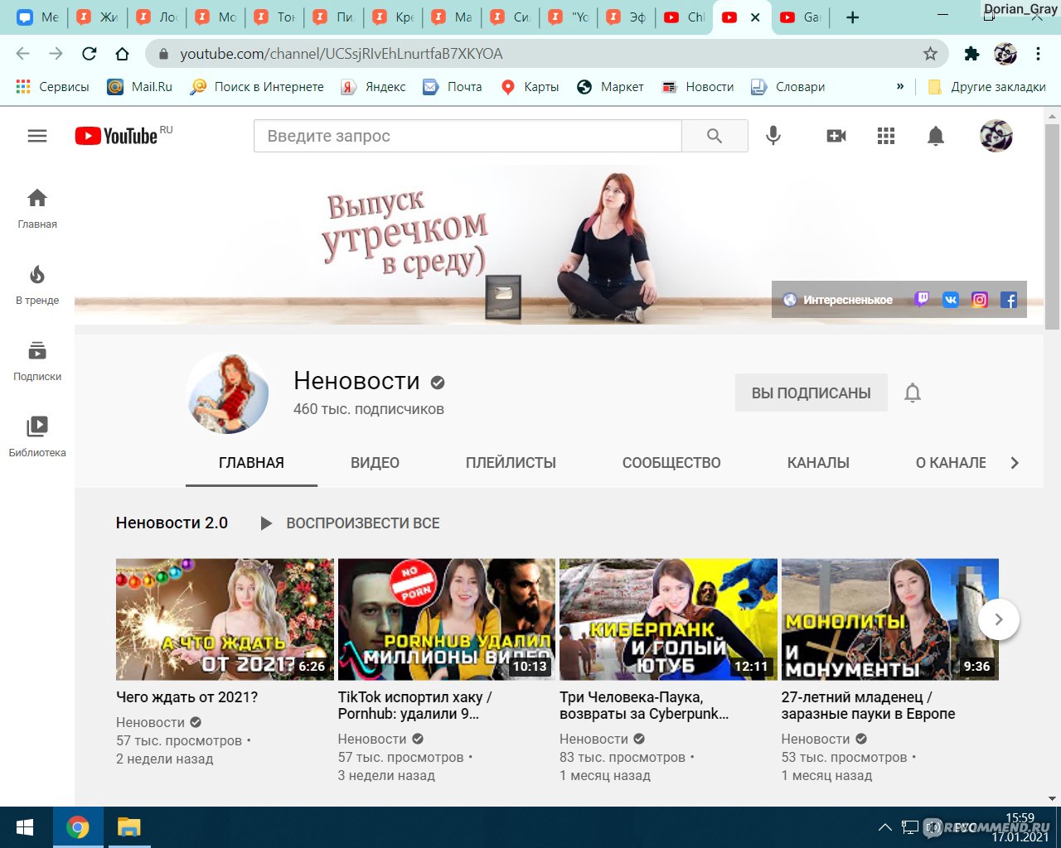Open the Mail.Ru bookmark

tap(140, 87)
